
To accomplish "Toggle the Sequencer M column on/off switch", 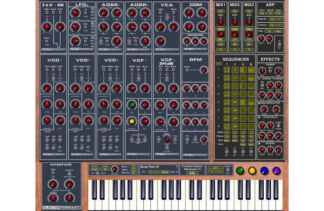I will pyautogui.click(x=251, y=152).
